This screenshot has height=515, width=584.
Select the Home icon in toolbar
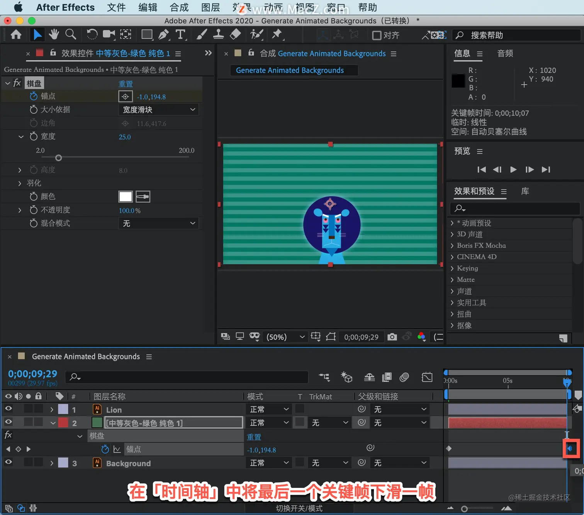coord(16,35)
